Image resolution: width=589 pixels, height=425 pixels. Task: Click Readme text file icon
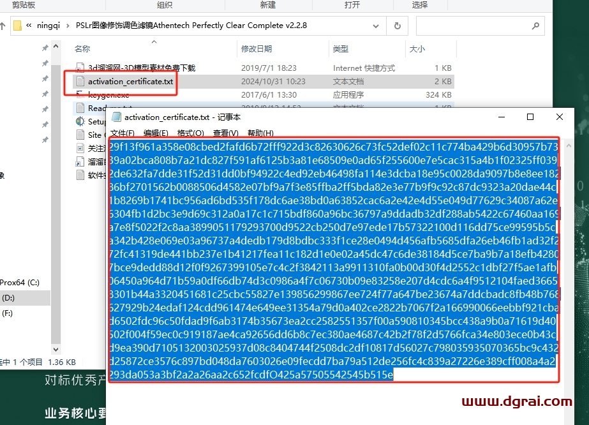click(x=80, y=108)
